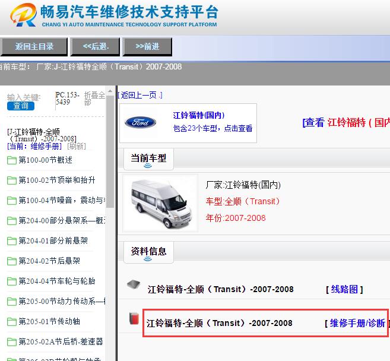390x361 pixels.
Task: Open folder icon for 第204-01部分前悬架
Action: tap(12, 241)
